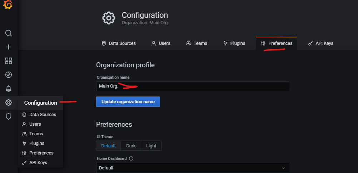
Task: Select the Light UI theme option
Action: point(151,146)
